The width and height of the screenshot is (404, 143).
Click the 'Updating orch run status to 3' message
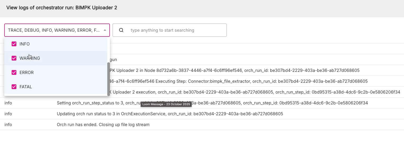point(170,114)
